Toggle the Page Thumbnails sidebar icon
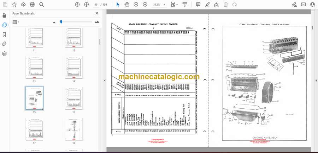This screenshot has width=318, height=153. tap(4, 25)
